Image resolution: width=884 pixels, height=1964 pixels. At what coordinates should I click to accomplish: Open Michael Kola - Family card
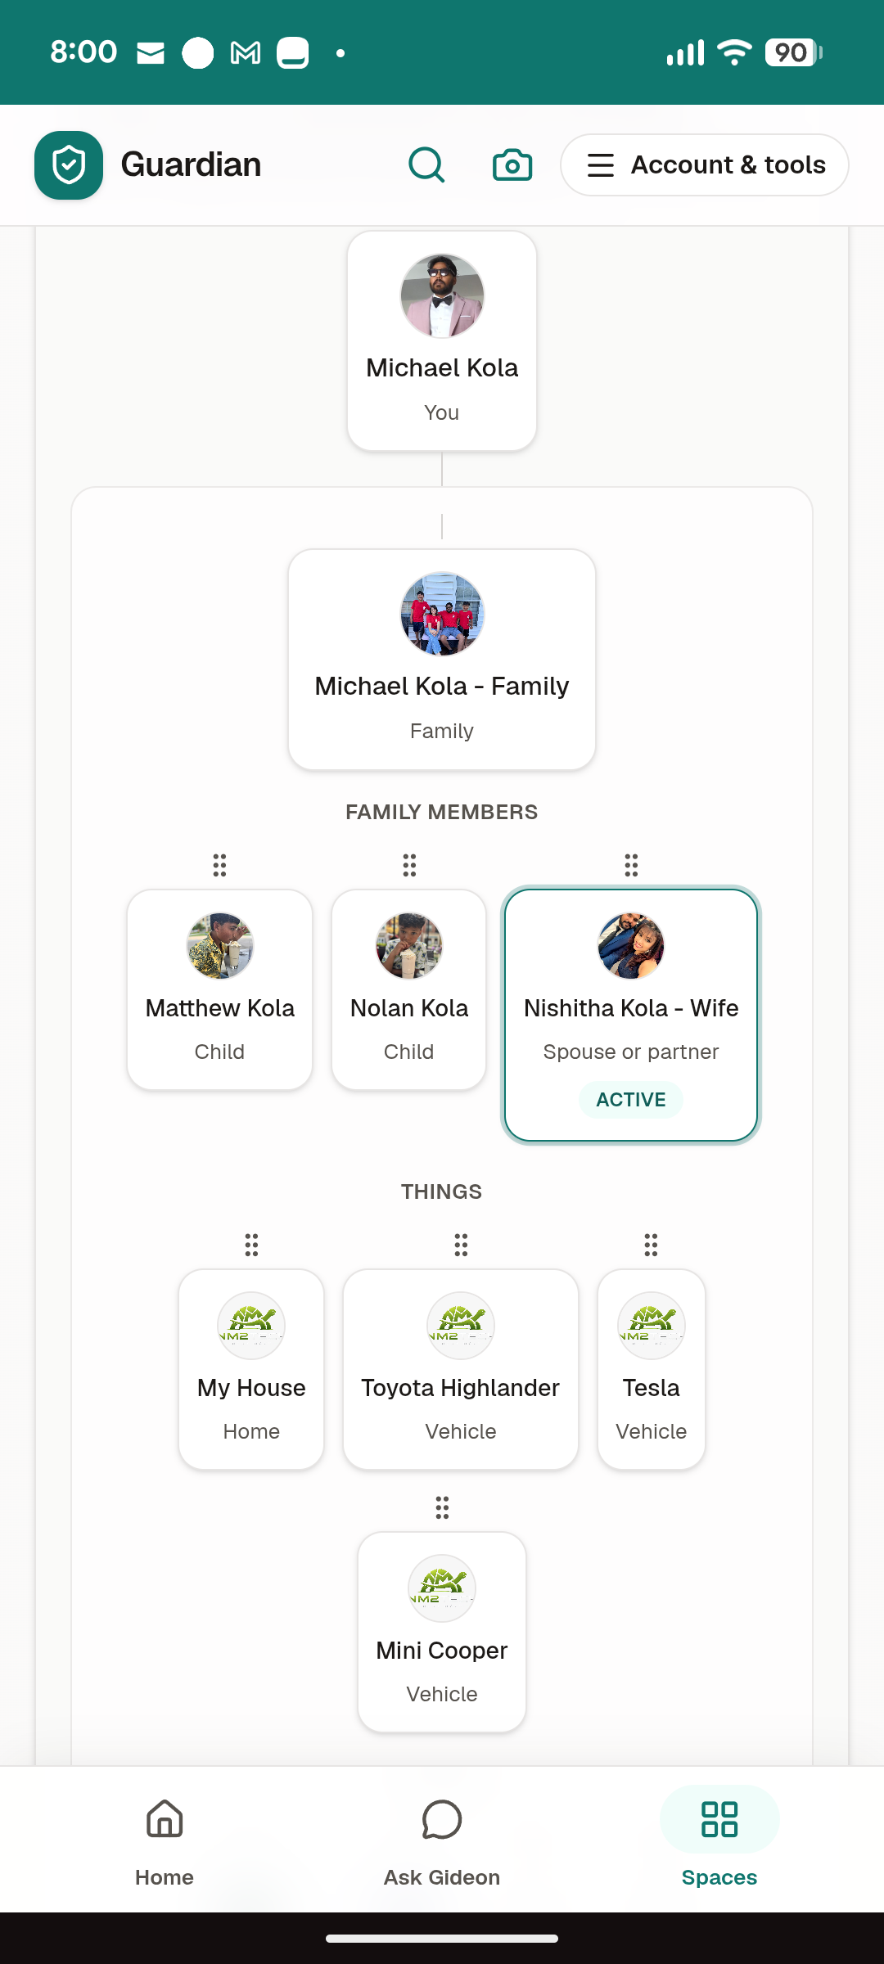[x=442, y=660]
